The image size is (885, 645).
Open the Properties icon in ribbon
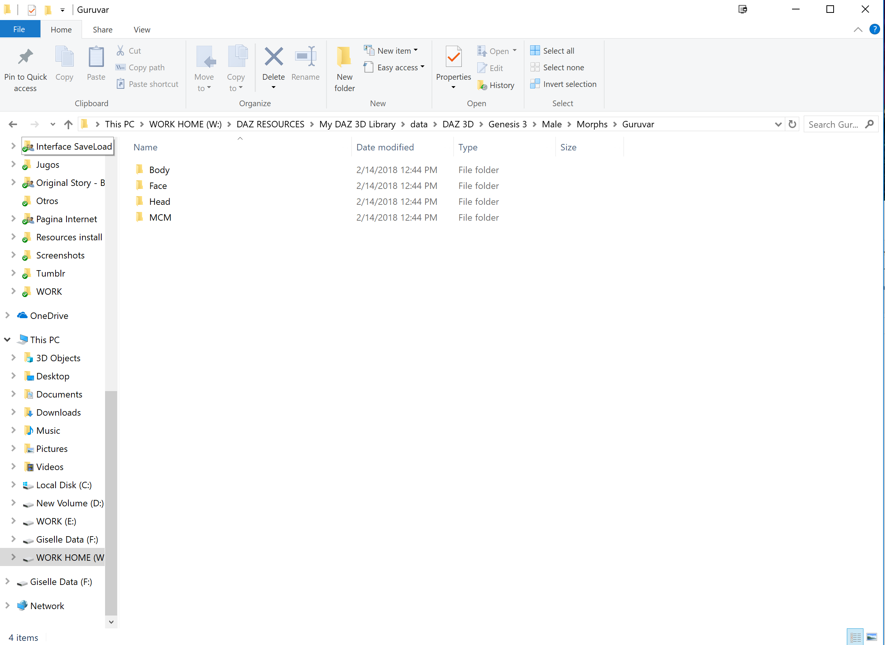tap(453, 58)
